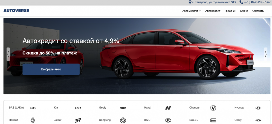Click the EXEED brand logo icon
Viewport: 272px width, 124px height.
[213, 120]
